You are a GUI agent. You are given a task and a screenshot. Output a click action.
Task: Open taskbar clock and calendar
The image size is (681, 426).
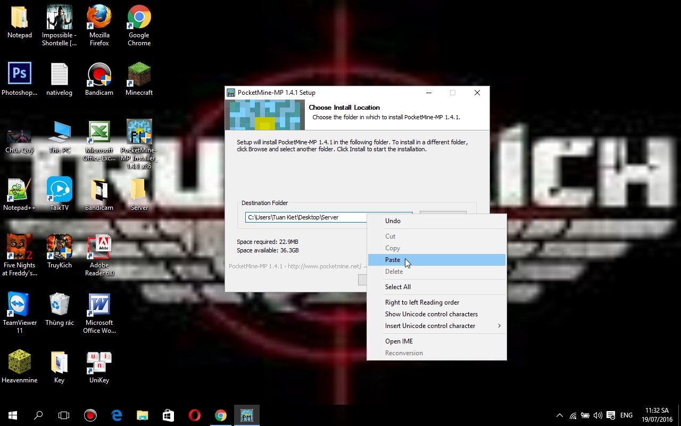pos(657,415)
